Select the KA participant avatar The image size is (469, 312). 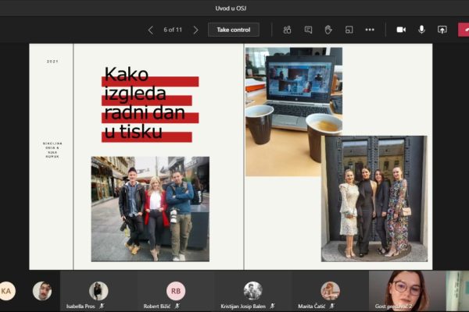7,291
